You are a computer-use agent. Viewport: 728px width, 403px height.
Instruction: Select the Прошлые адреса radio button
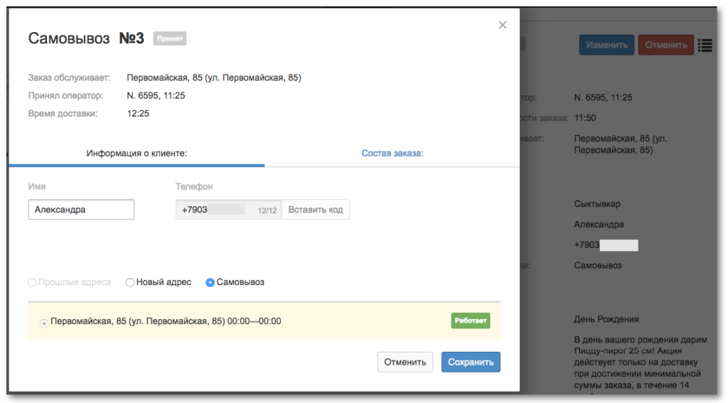(x=32, y=282)
